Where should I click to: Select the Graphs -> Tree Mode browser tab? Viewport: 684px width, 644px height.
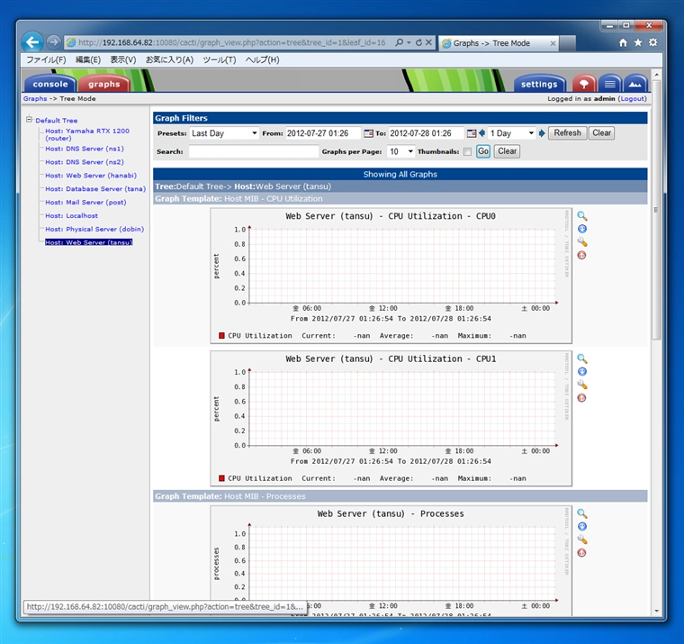click(499, 43)
